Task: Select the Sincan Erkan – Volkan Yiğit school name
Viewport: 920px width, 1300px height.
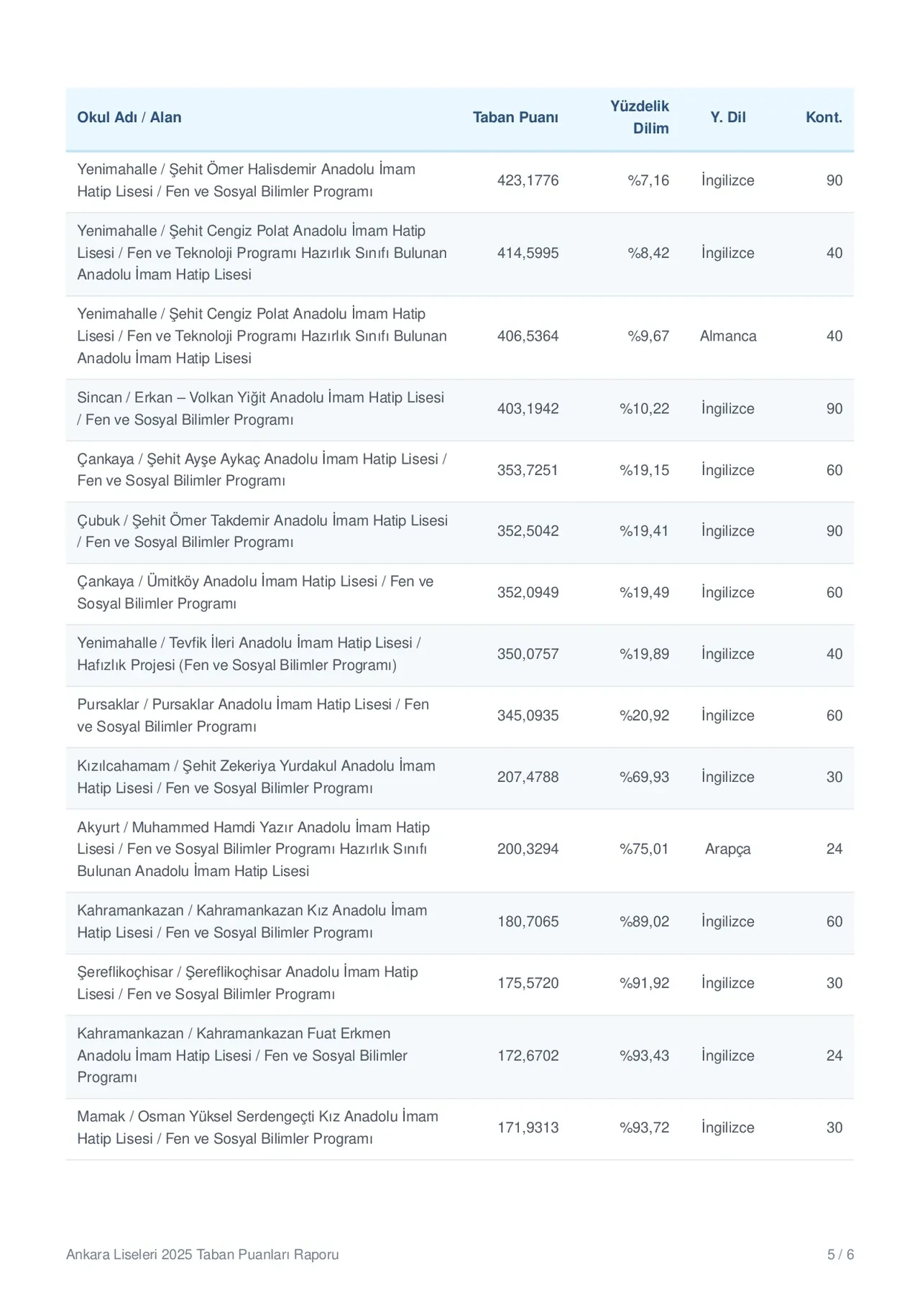Action: (x=261, y=409)
